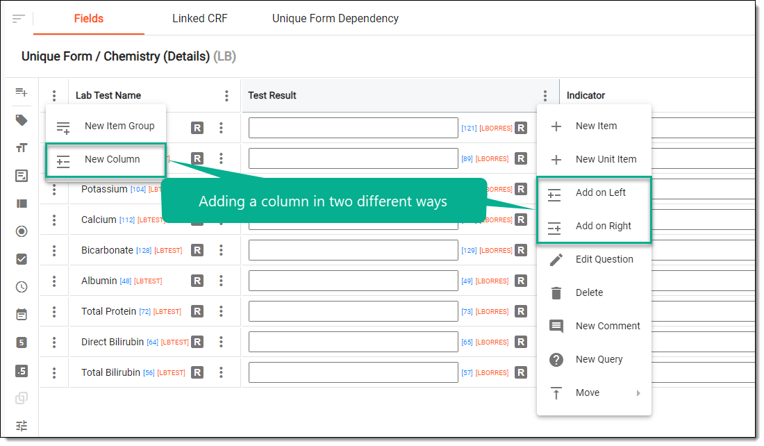This screenshot has height=446, width=764.
Task: Click R badge next to [73] LBORRES
Action: click(x=522, y=311)
